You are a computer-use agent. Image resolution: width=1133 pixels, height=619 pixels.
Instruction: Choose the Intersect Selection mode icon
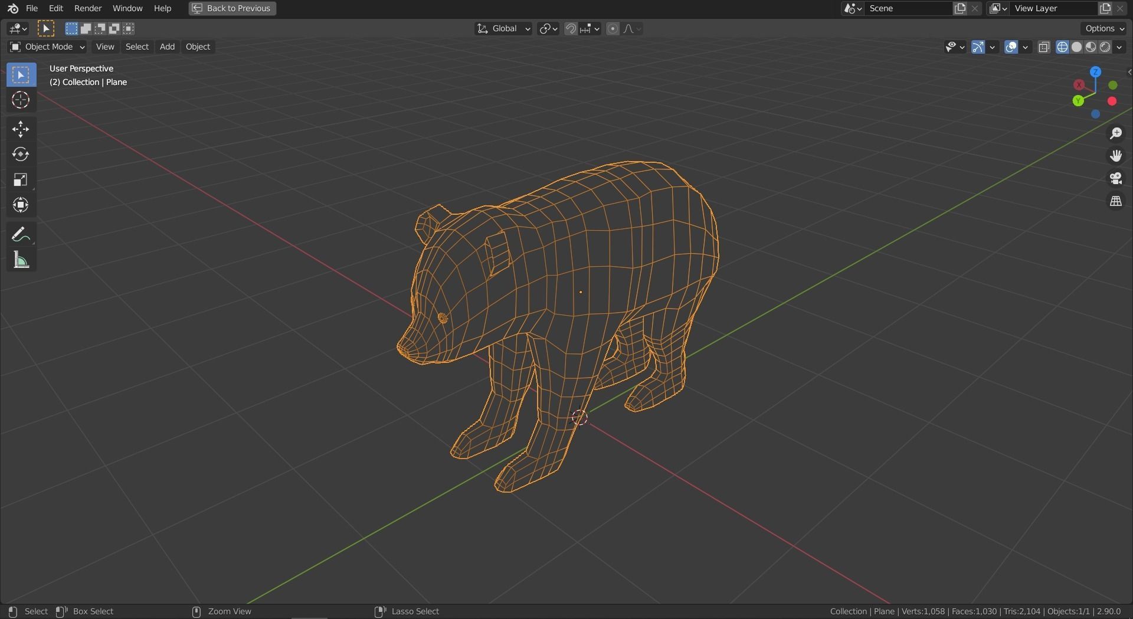tap(128, 28)
